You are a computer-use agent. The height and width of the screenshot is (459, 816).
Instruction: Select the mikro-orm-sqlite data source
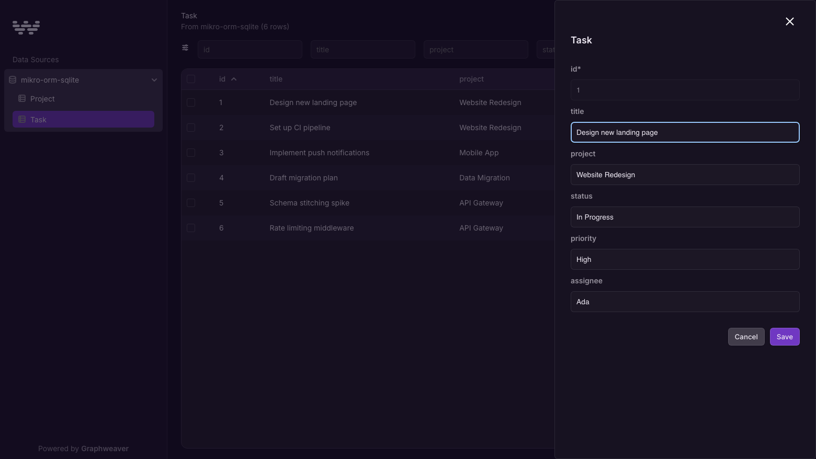click(x=83, y=80)
